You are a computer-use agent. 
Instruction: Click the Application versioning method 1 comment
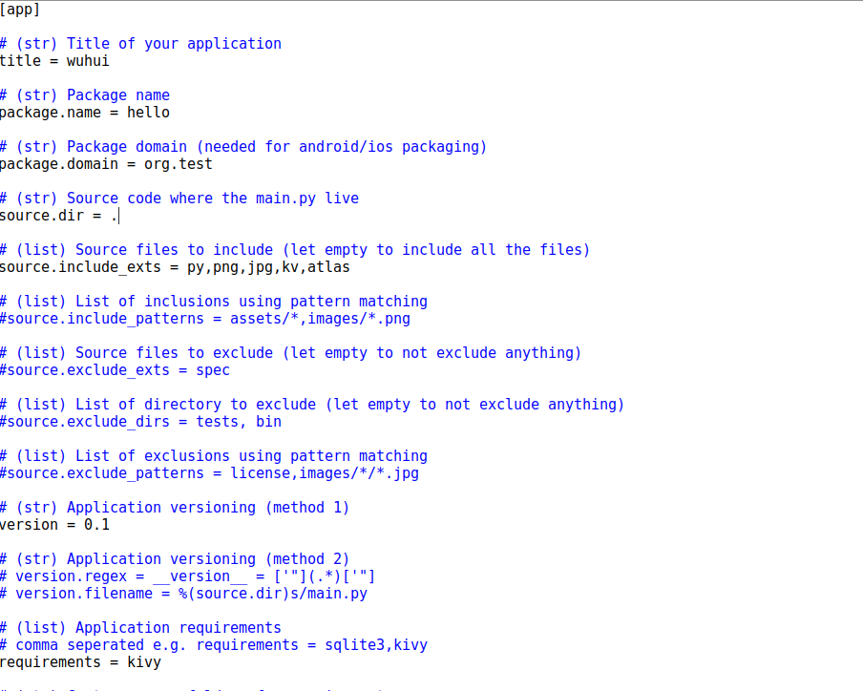175,507
